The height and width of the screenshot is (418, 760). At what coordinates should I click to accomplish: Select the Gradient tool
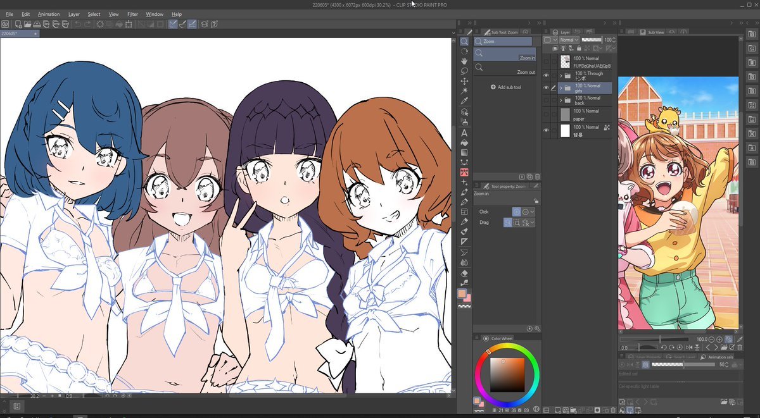tap(464, 152)
